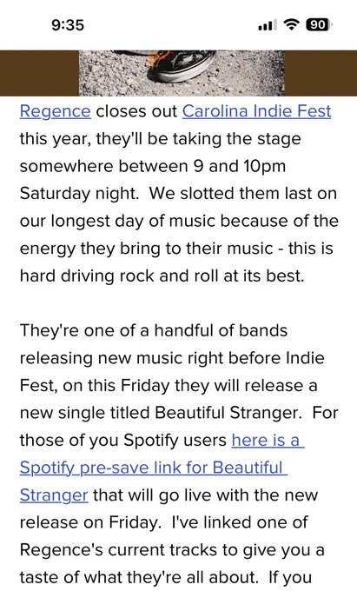Screen dimensions: 357x591
Task: Tap the brown banner right of artwork
Action: [x=321, y=73]
